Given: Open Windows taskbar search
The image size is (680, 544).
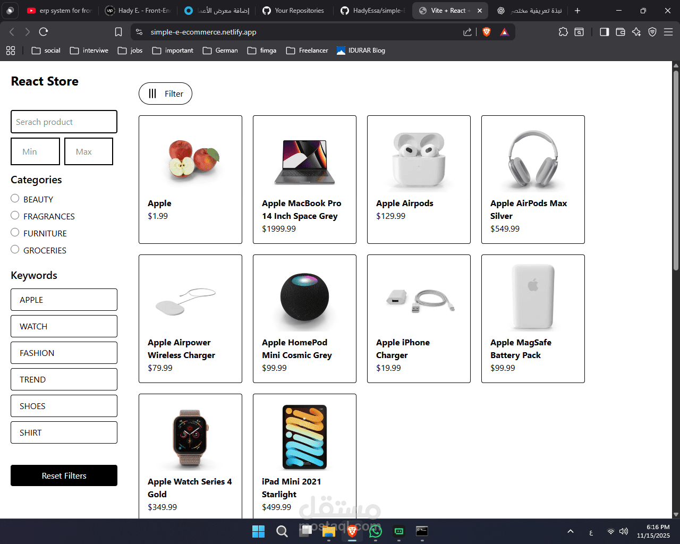Looking at the screenshot, I should point(282,531).
